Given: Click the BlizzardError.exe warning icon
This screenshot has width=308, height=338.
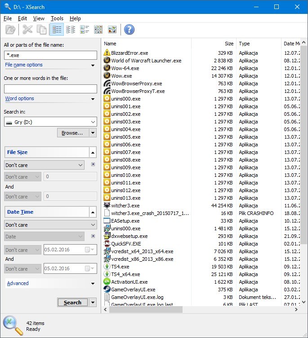Looking at the screenshot, I should click(107, 53).
